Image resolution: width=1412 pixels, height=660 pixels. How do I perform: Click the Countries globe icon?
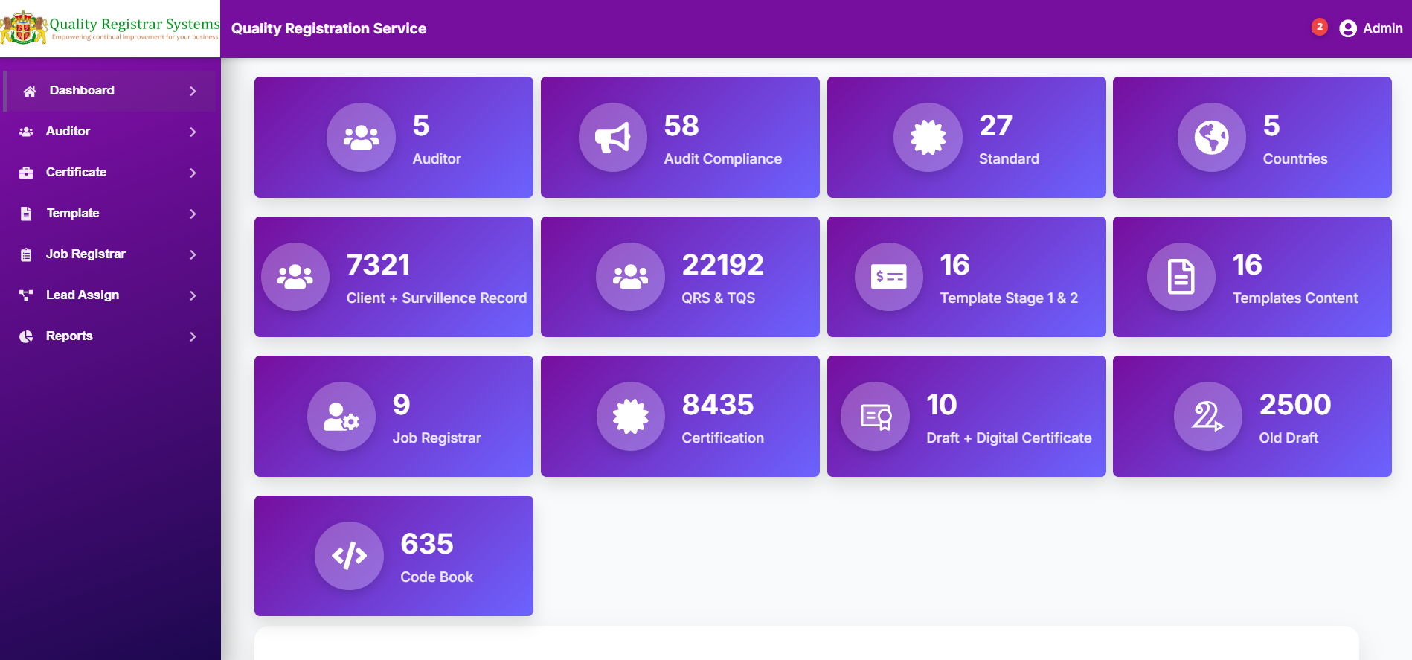1212,138
